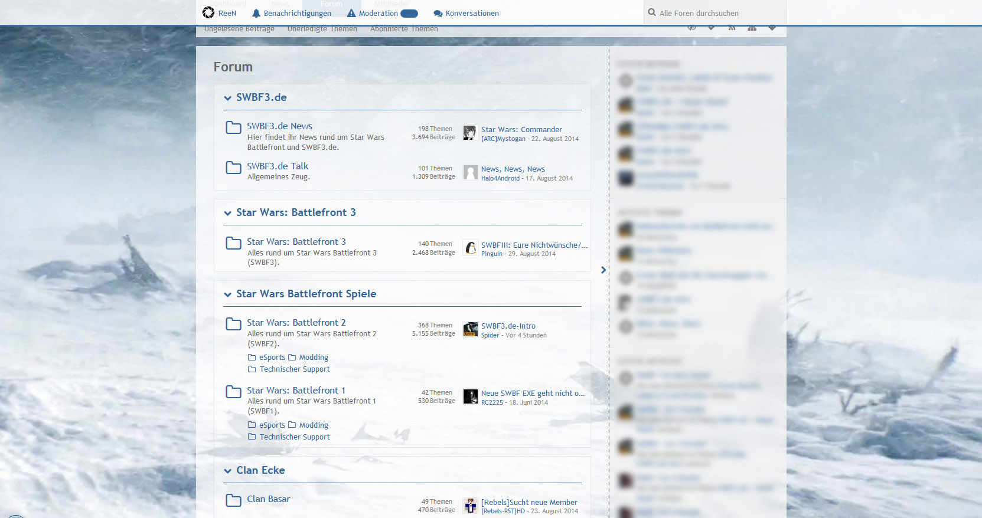The width and height of the screenshot is (982, 518).
Task: Click the Star Wars: Battlefront 1 folder icon
Action: pyautogui.click(x=234, y=392)
